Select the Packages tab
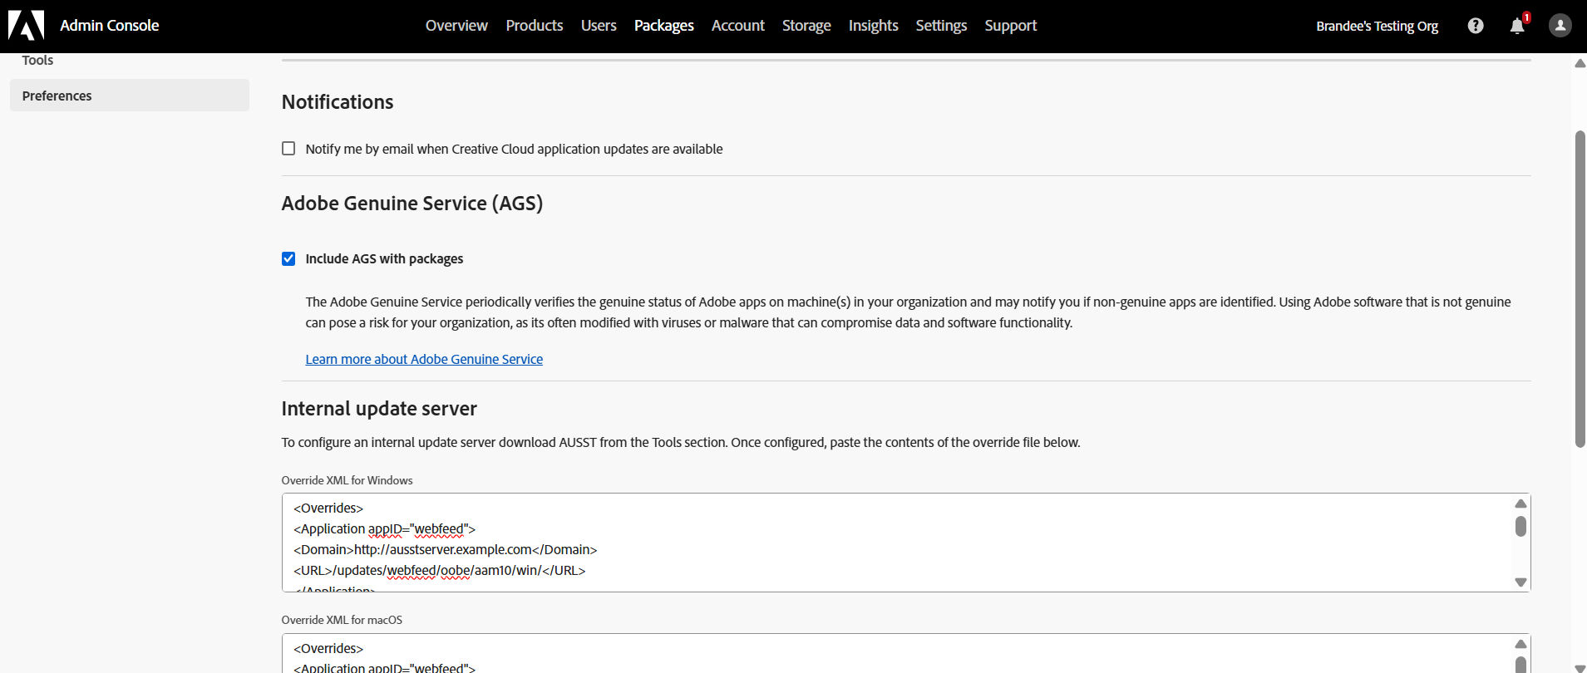Image resolution: width=1587 pixels, height=673 pixels. click(663, 26)
